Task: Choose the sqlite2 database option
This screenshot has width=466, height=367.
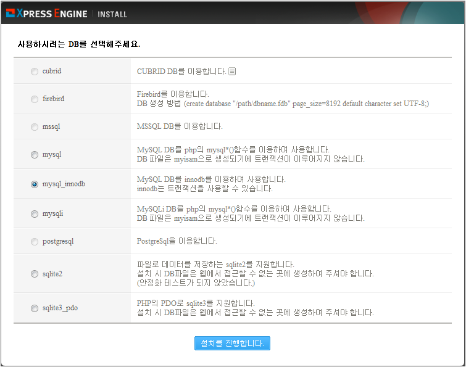Action: 35,274
